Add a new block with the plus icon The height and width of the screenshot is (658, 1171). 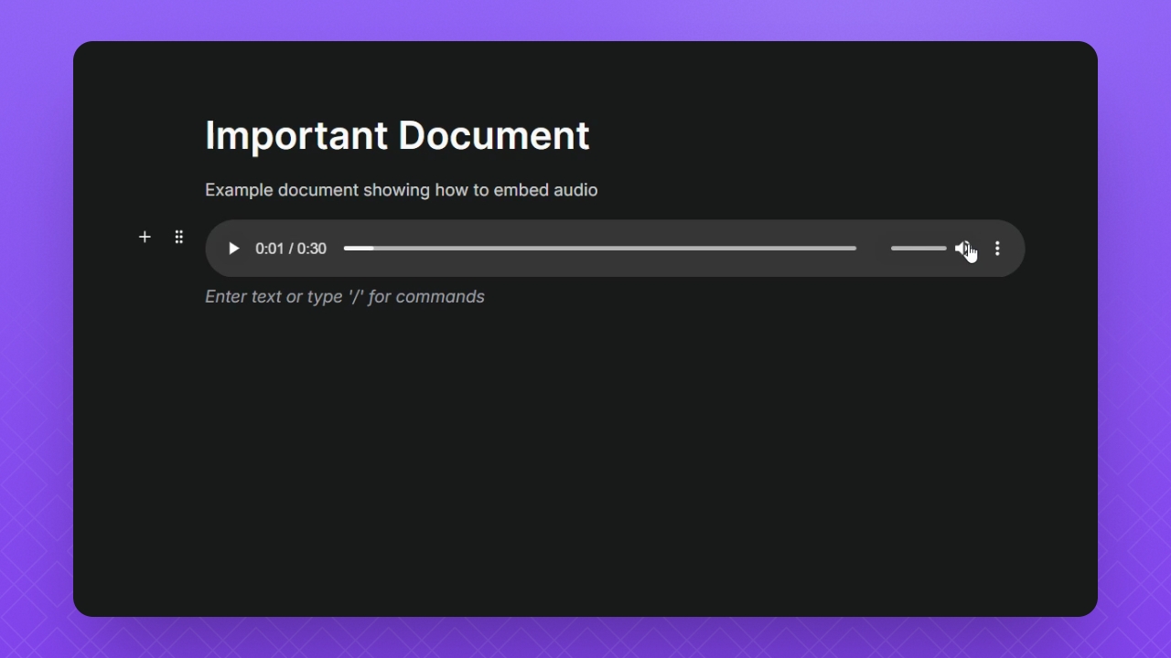(x=145, y=238)
